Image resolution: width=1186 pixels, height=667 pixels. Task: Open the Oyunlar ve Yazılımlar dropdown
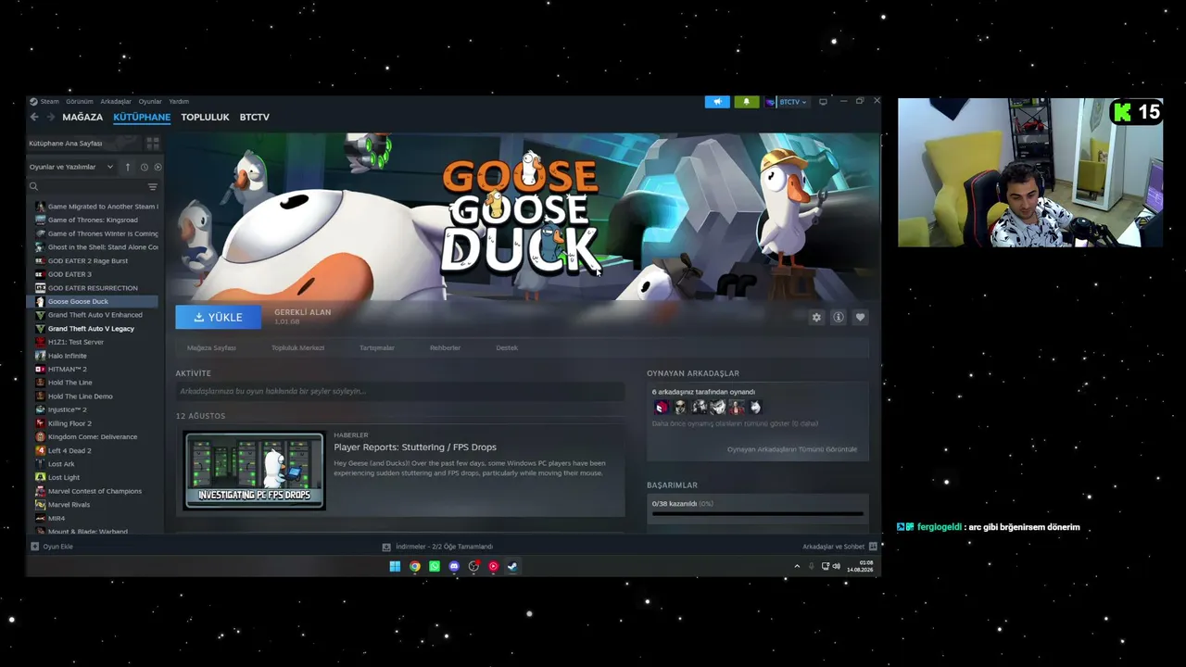pos(71,167)
